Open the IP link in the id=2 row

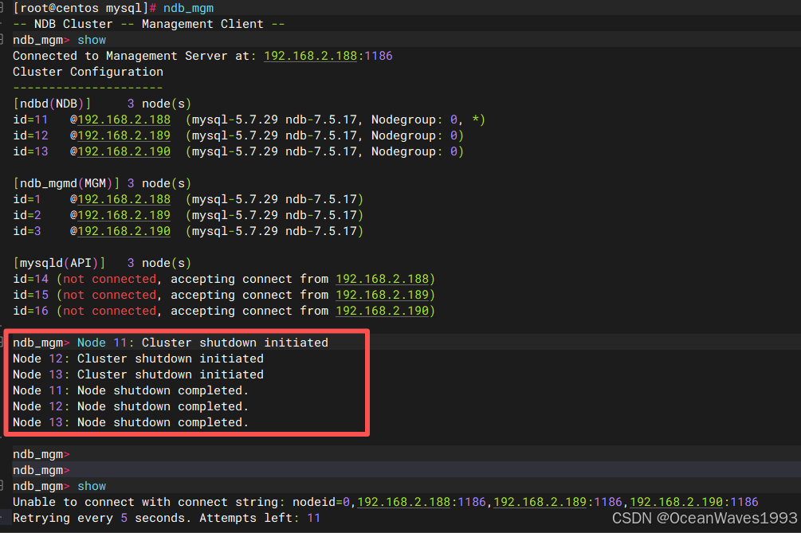click(x=124, y=215)
